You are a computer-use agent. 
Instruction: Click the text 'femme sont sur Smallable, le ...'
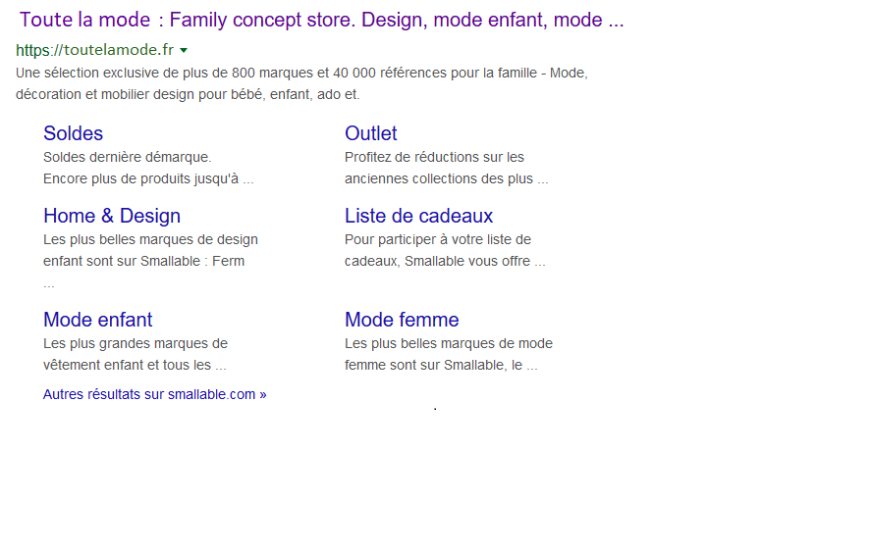[441, 365]
